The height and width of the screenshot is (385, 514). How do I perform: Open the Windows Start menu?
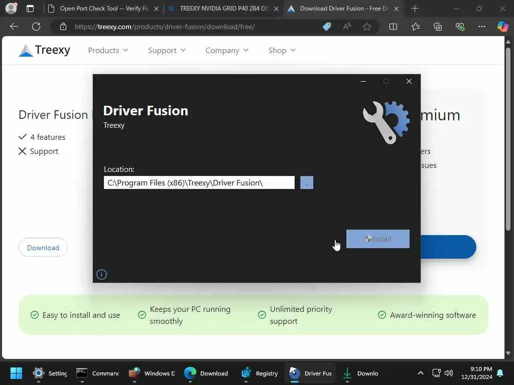(x=16, y=373)
